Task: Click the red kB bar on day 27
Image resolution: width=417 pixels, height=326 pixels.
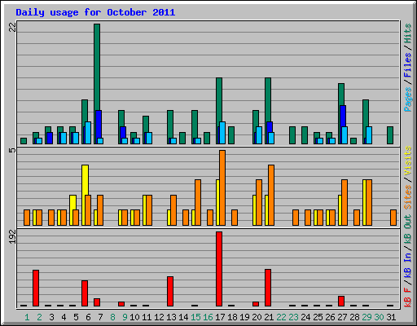Action: pyautogui.click(x=341, y=301)
